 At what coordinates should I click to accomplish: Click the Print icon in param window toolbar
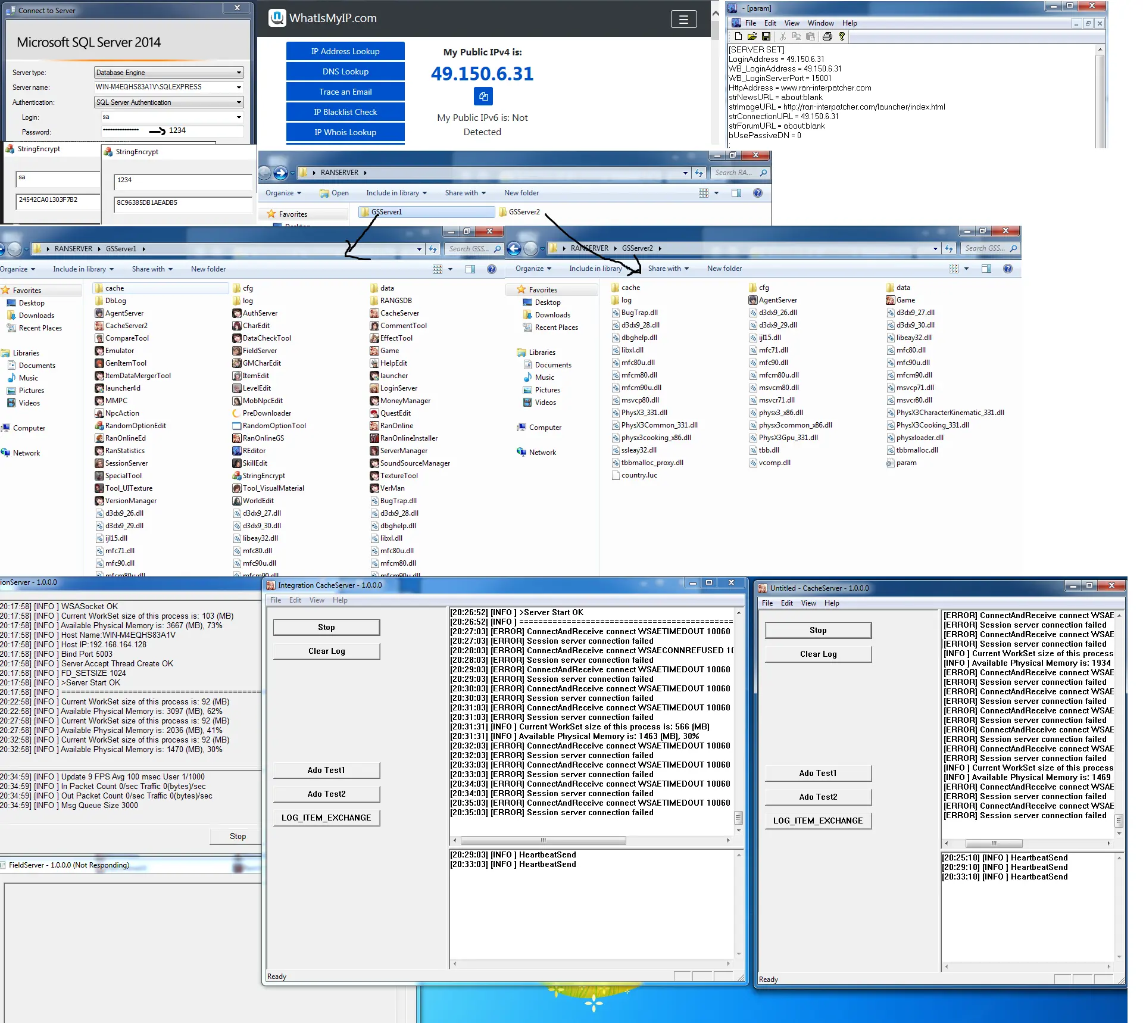click(x=827, y=36)
